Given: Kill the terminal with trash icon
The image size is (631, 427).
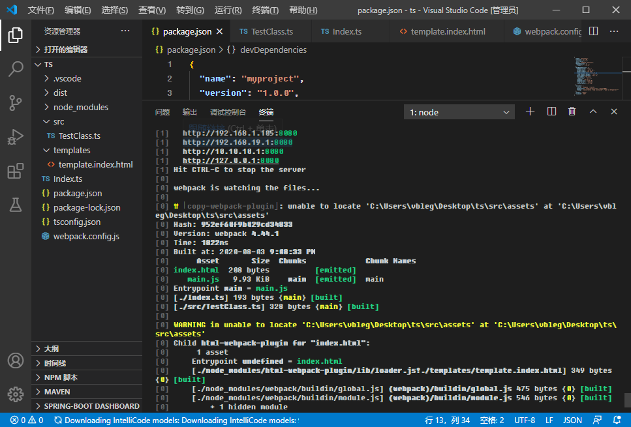Looking at the screenshot, I should [x=572, y=111].
